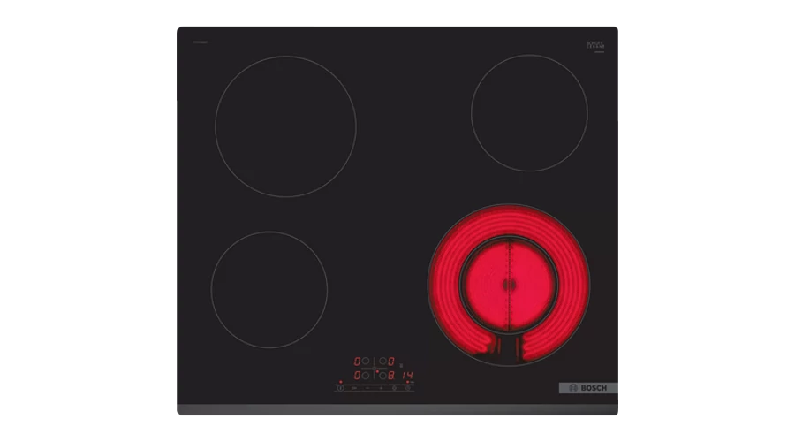Tap the childproof lock key beside power

tap(354, 388)
